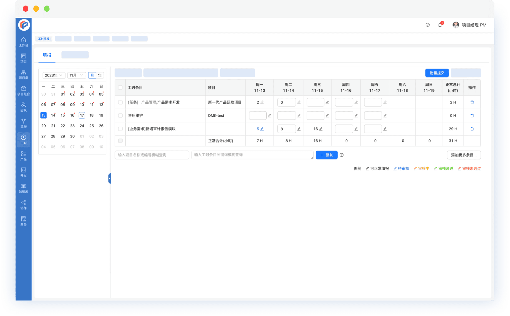Click the 添加 button
This screenshot has height=316, width=510.
[x=326, y=155]
